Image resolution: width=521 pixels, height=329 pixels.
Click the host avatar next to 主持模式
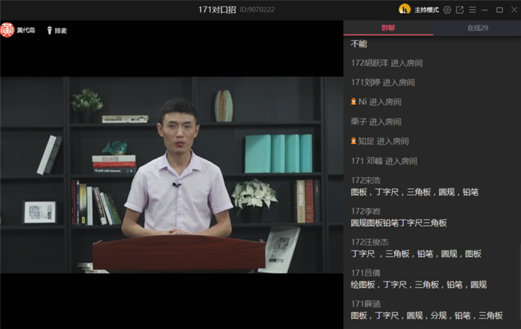[x=404, y=10]
